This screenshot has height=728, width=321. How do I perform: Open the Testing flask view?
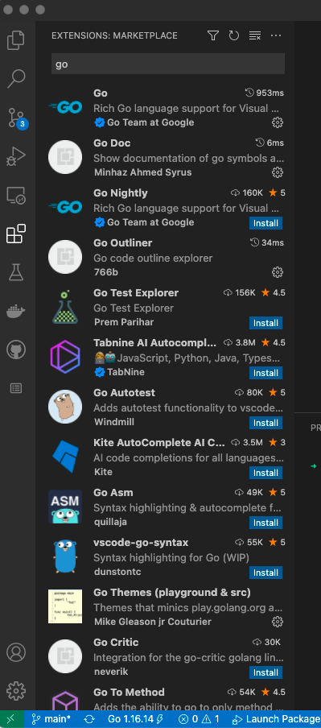coord(16,272)
